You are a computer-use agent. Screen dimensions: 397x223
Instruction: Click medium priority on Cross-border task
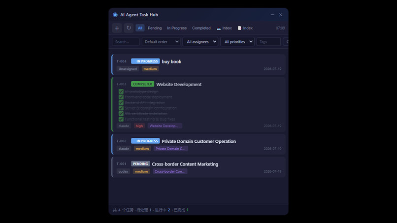[141, 171]
